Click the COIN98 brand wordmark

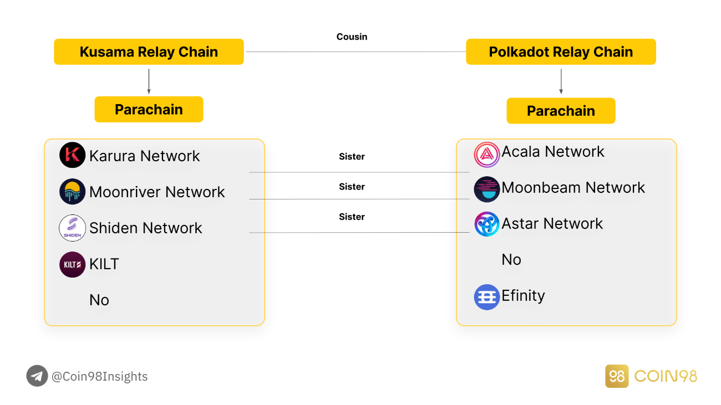tap(665, 377)
